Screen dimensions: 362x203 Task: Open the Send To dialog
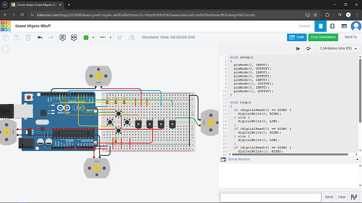[350, 37]
